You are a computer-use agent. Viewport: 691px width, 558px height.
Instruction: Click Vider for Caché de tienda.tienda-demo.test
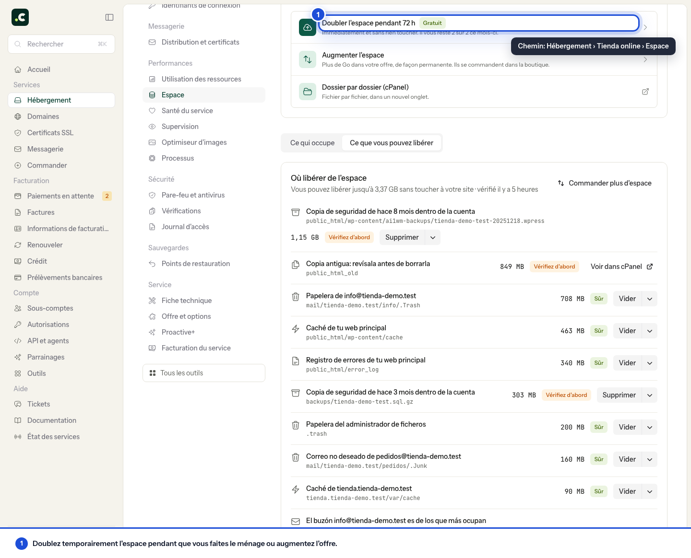click(627, 491)
